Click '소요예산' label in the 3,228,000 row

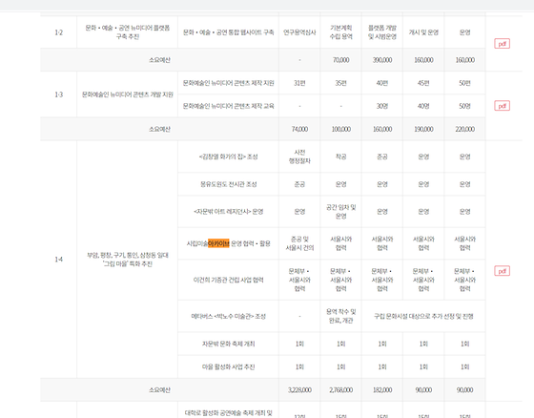[x=159, y=390]
